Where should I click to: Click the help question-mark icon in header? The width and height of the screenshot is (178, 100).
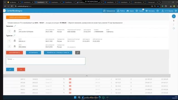click(x=158, y=11)
